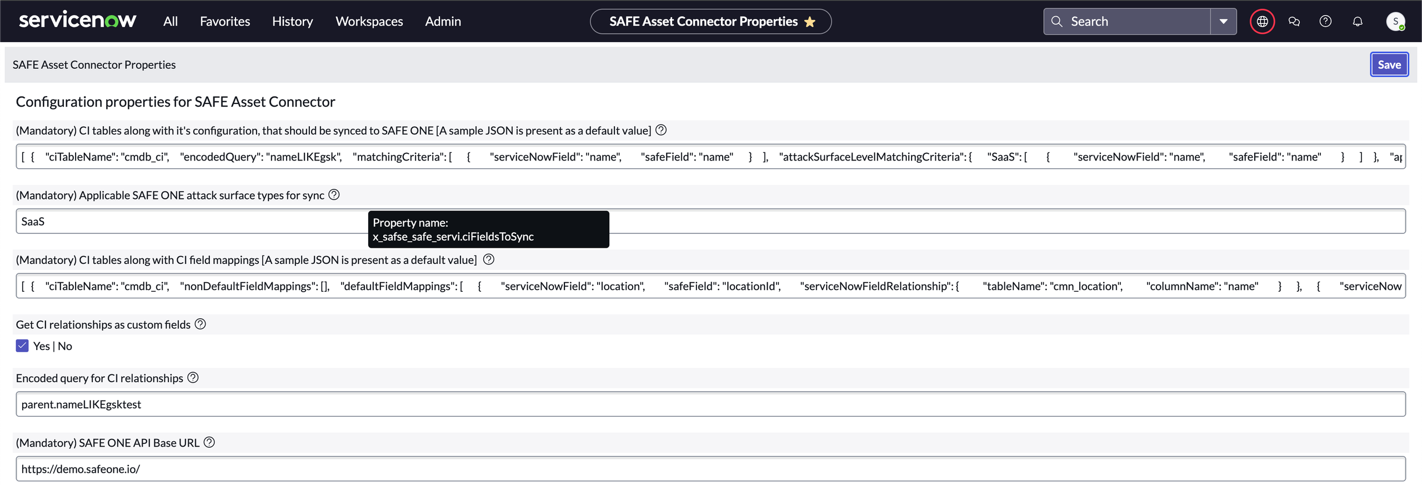Image resolution: width=1422 pixels, height=485 pixels.
Task: Click the Save button
Action: (1389, 64)
